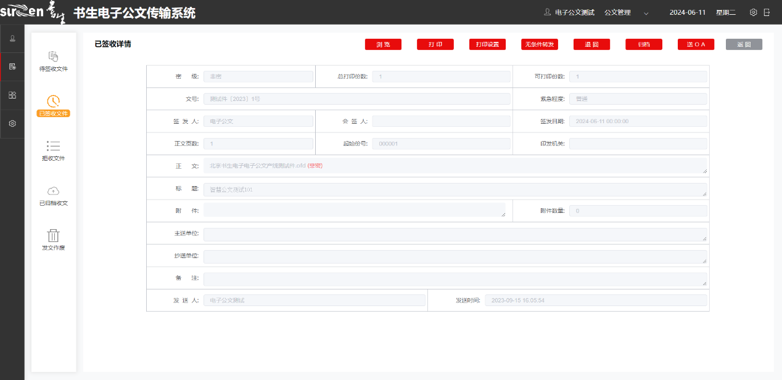This screenshot has width=782, height=380.
Task: Click the empty 会签人 field
Action: click(442, 121)
